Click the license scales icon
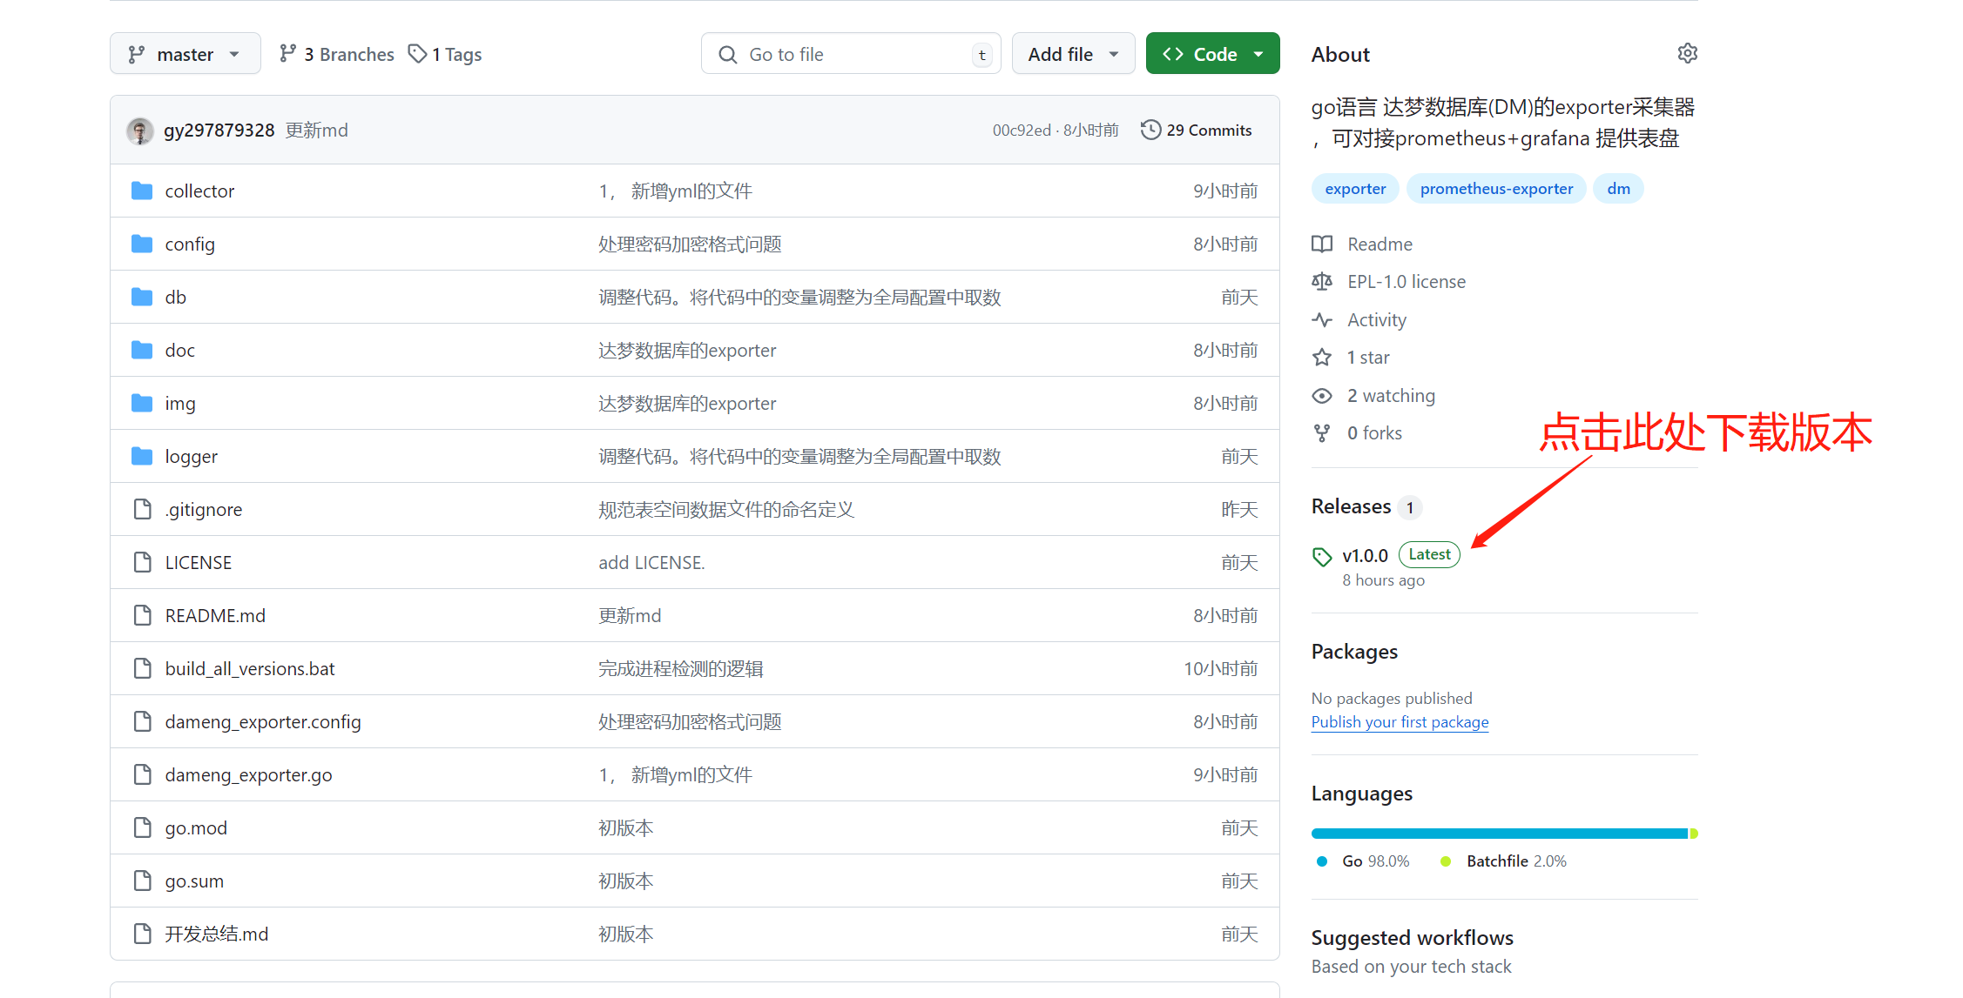 [x=1322, y=282]
